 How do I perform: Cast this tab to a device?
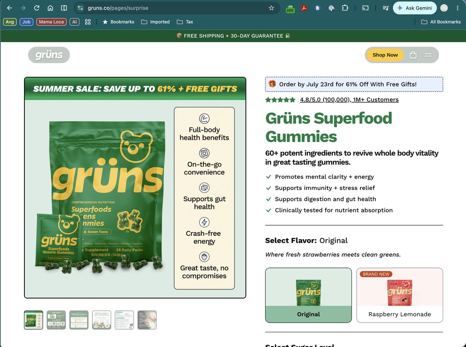point(365,8)
